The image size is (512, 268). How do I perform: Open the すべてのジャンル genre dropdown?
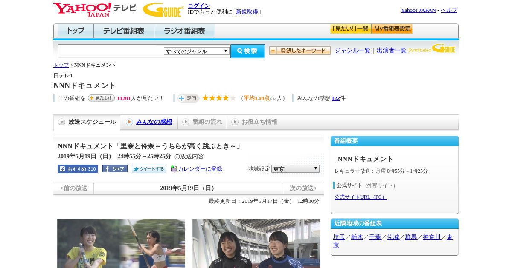tap(197, 51)
